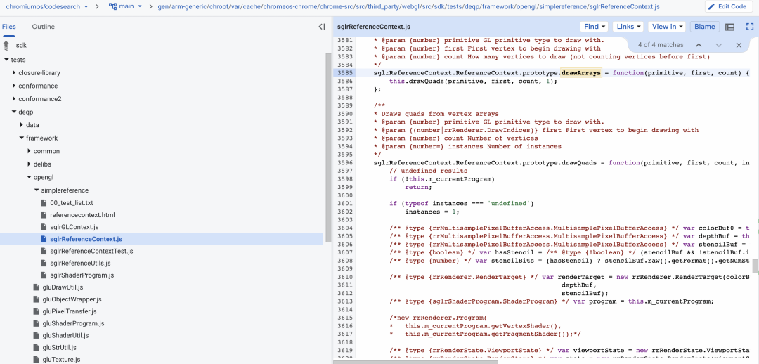Collapse the deqp folder
This screenshot has width=759, height=364.
point(14,112)
